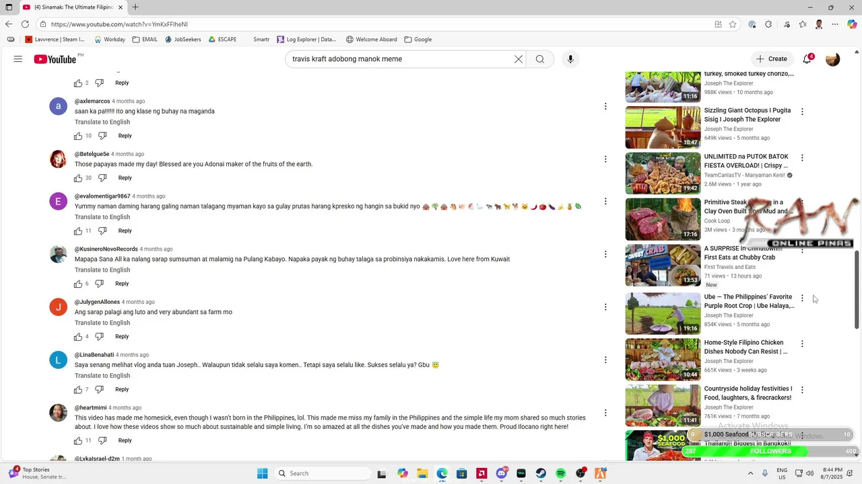
Task: Reply to the @axlemarcos comment
Action: [x=125, y=136]
